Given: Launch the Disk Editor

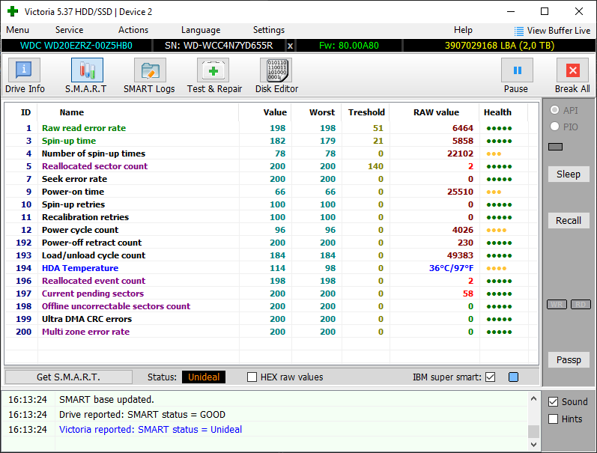Looking at the screenshot, I should tap(276, 76).
